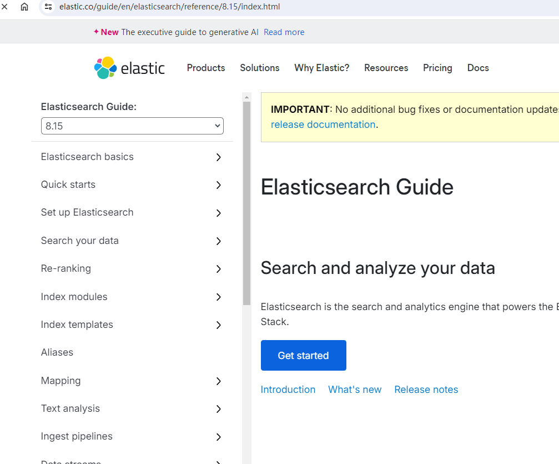559x464 pixels.
Task: Open Text analysis section
Action: pyautogui.click(x=70, y=408)
